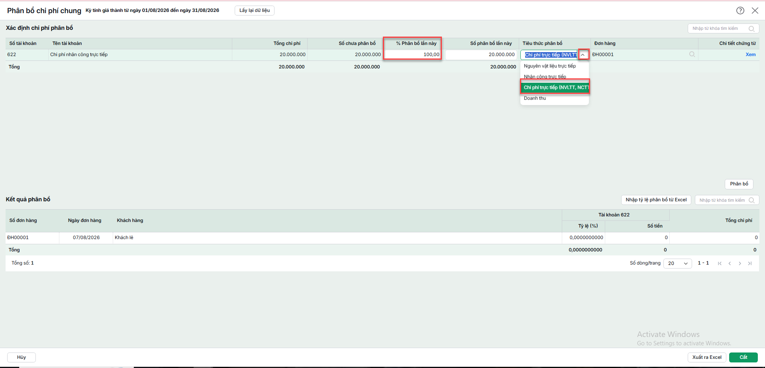The image size is (765, 368).
Task: Click the 07/08/2026 date cell
Action: [86, 238]
